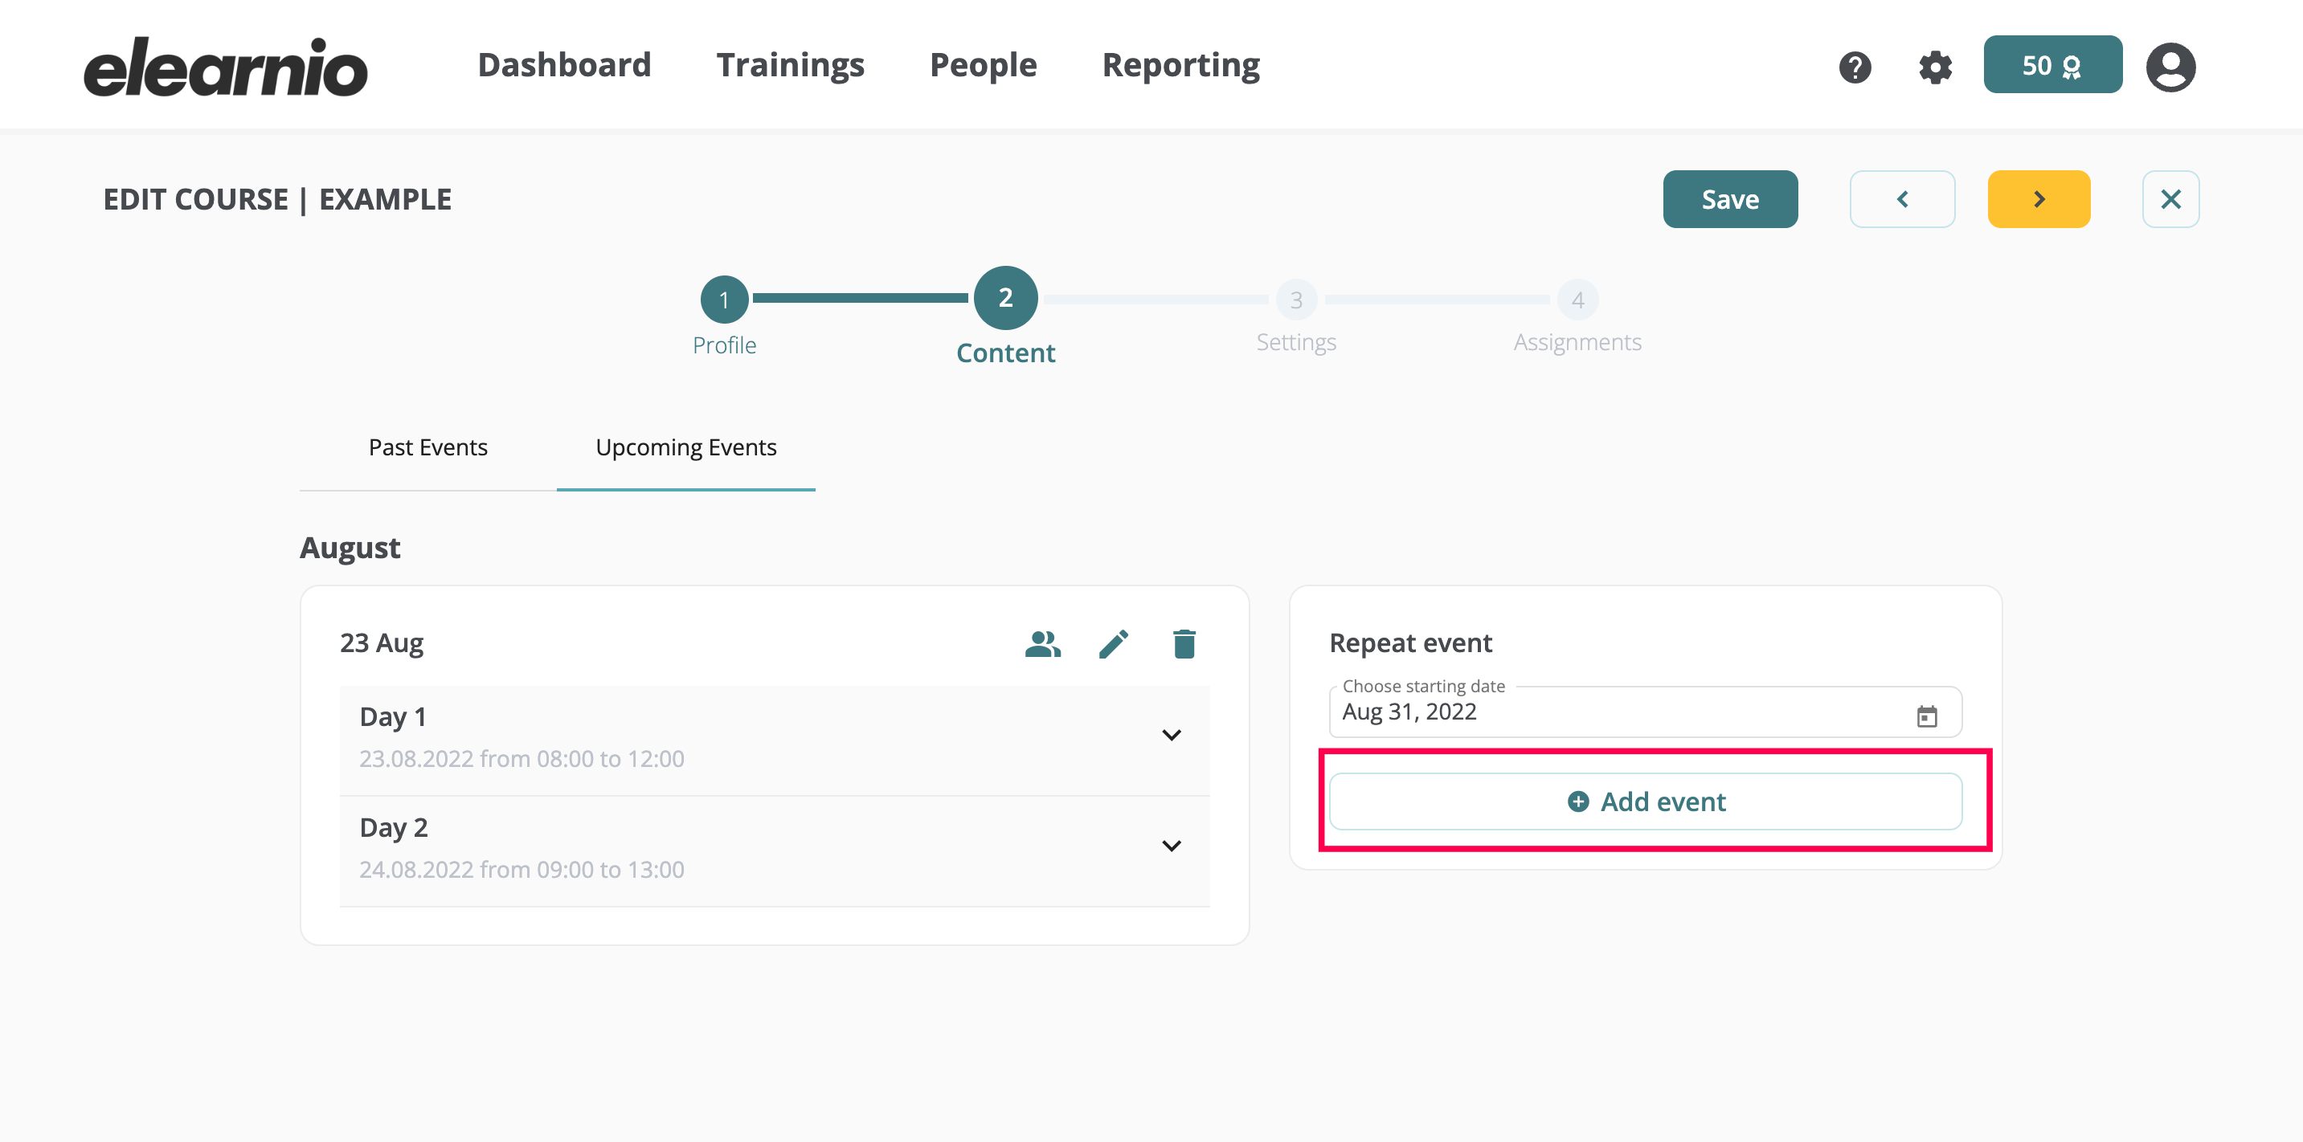Click the Repeat event heading
2303x1142 pixels.
(x=1411, y=642)
